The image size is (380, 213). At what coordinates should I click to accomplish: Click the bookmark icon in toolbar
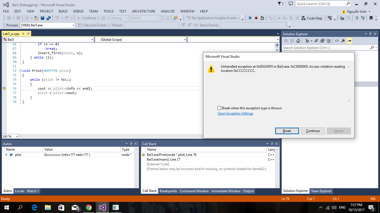pyautogui.click(x=371, y=18)
